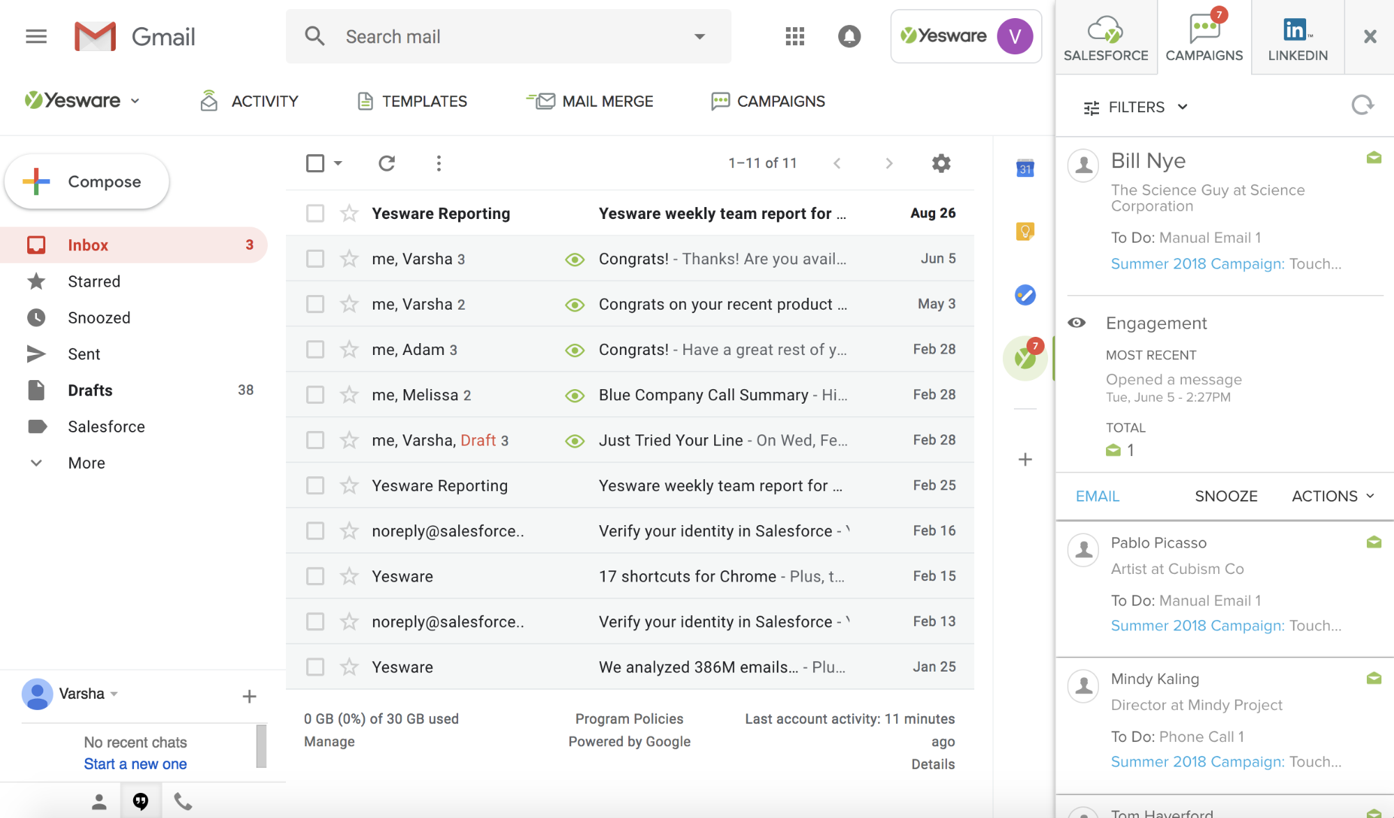
Task: Open Gmail settings gear
Action: 941,163
